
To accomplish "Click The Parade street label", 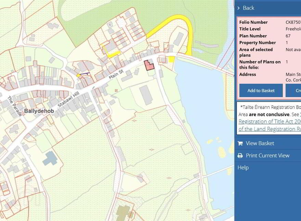I will 15,106.
